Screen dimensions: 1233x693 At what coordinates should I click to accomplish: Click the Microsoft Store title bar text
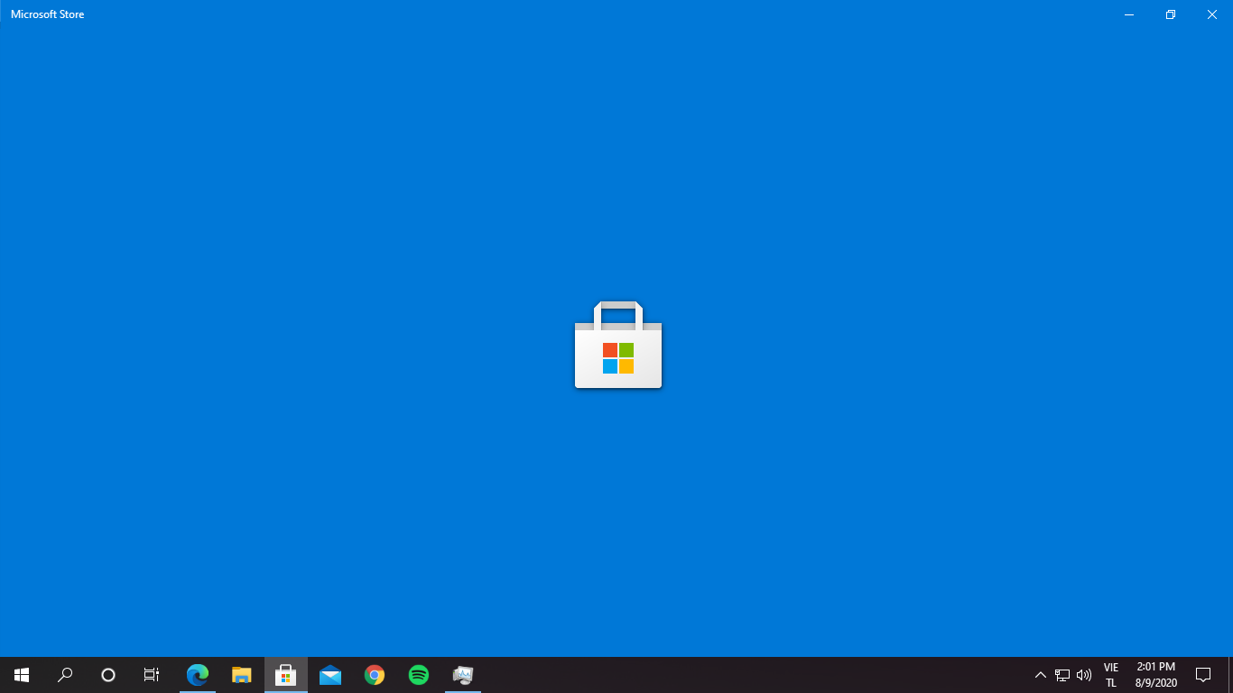[47, 14]
